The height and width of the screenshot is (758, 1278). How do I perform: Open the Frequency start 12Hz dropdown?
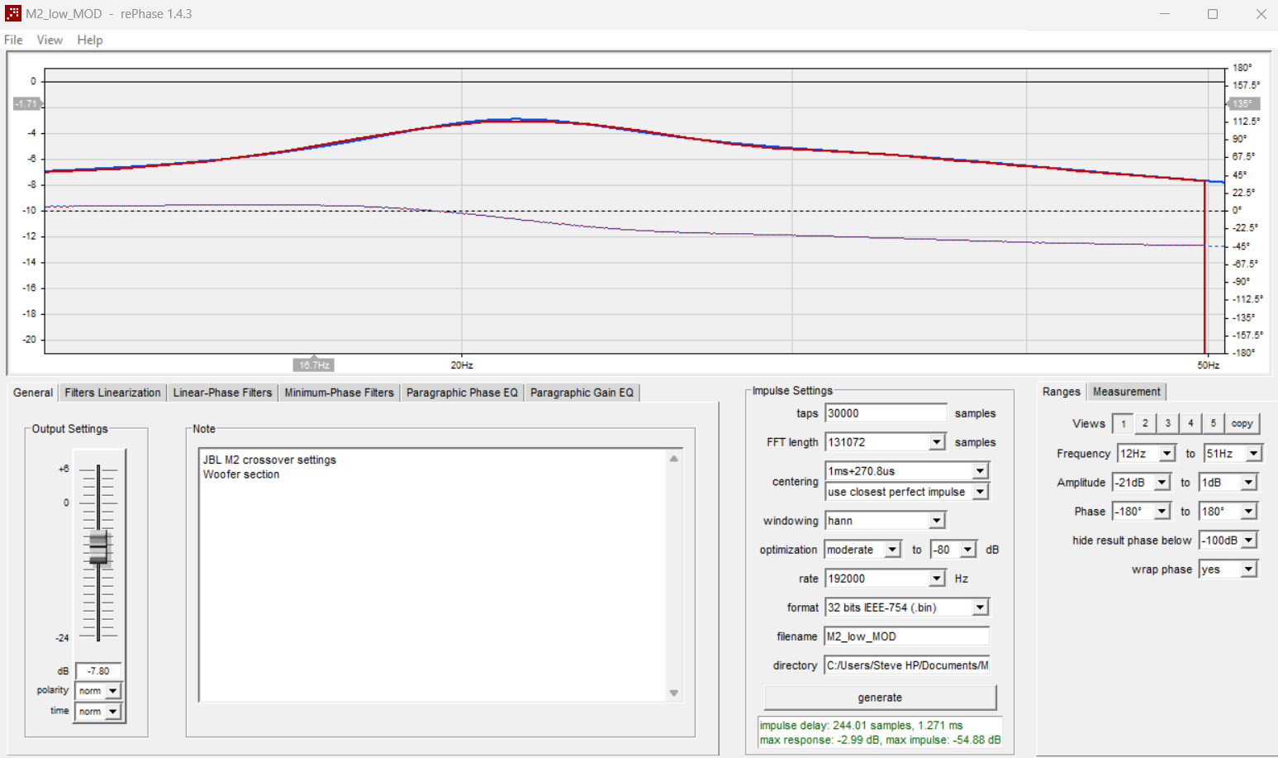coord(1166,454)
